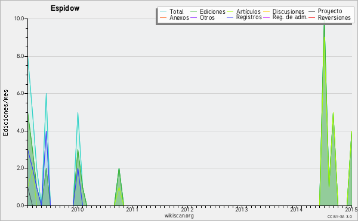This screenshot has height=221, width=358.
Task: Click the cyan Total legend line swatch
Action: (x=163, y=11)
